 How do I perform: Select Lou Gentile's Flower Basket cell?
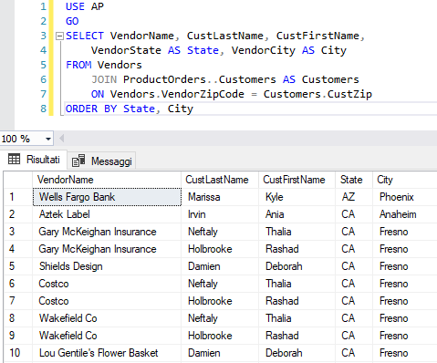107,353
